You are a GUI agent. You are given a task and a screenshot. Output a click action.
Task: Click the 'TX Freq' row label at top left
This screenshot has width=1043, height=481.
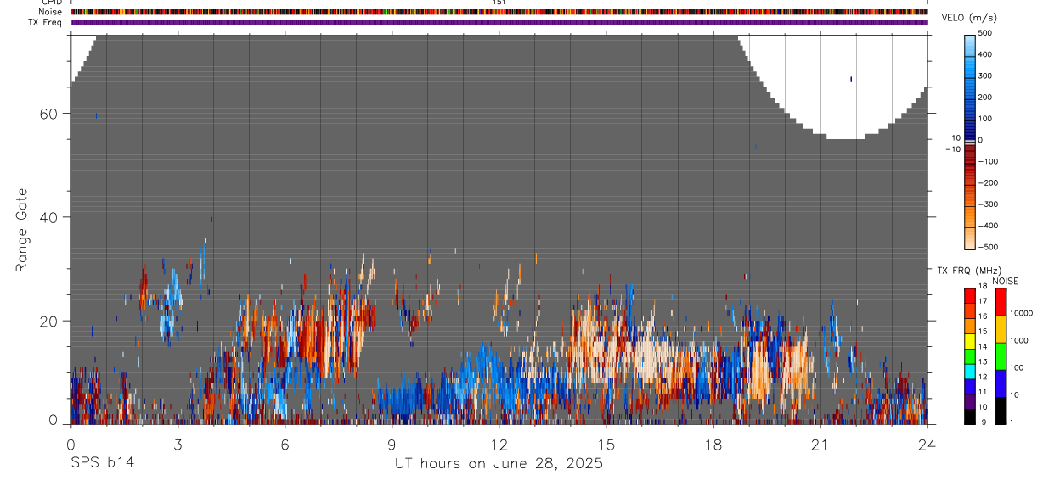click(44, 22)
